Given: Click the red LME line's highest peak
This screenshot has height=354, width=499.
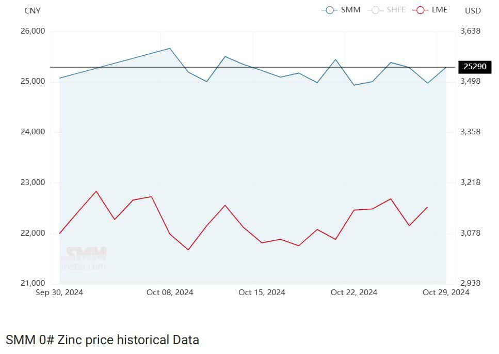Looking at the screenshot, I should pos(96,191).
